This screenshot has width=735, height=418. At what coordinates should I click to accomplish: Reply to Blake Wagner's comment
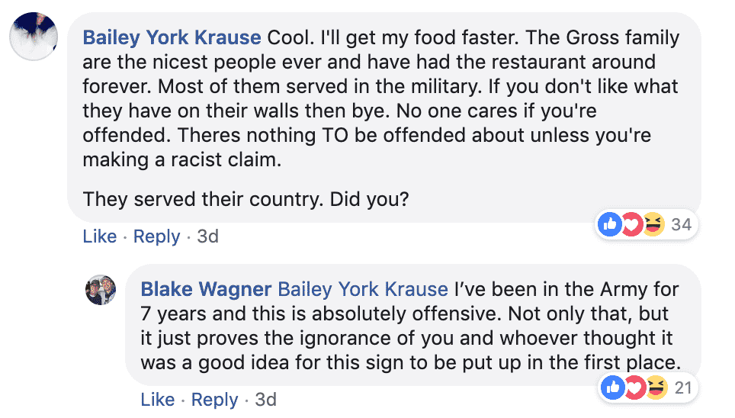pos(214,399)
